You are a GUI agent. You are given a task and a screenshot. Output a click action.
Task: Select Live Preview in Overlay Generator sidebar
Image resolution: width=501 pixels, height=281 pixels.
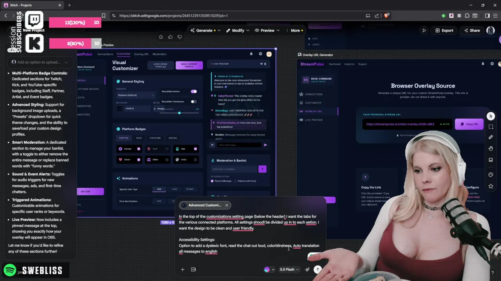314,120
